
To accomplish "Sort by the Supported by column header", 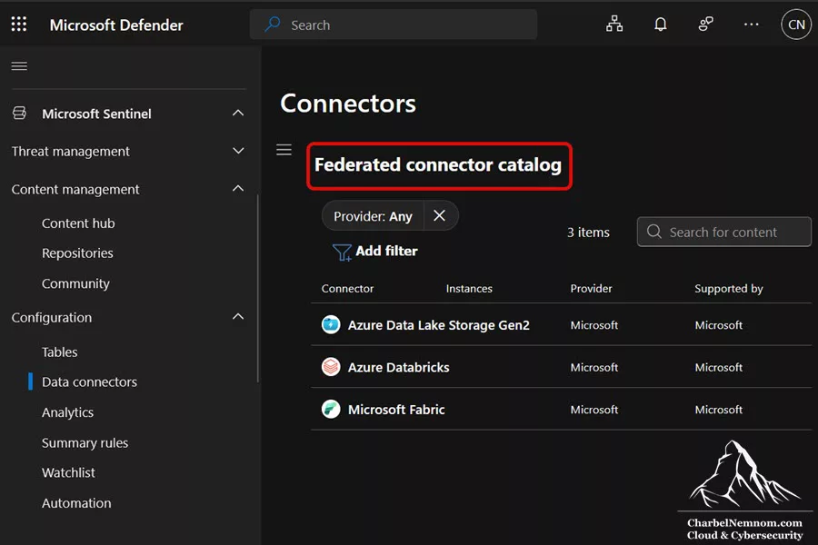I will coord(728,289).
